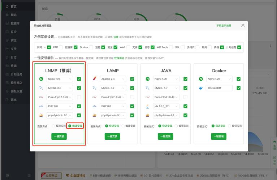Enable the Pure-Ftpd checkbox in the LNMP card
Screen dimensions: 277x180
point(79,97)
